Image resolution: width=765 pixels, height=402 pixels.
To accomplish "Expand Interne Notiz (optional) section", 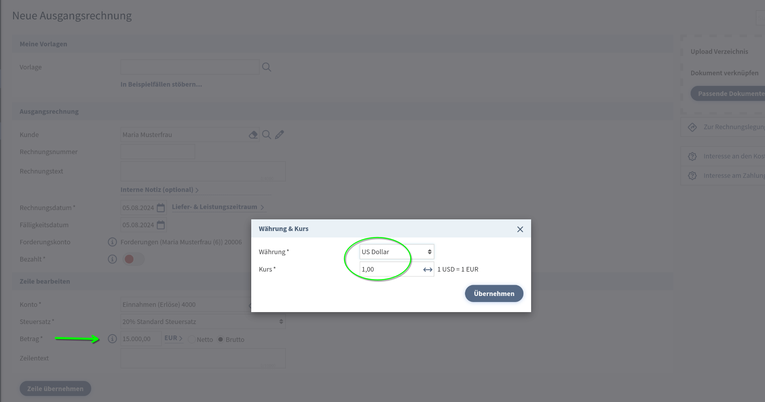I will (x=159, y=190).
